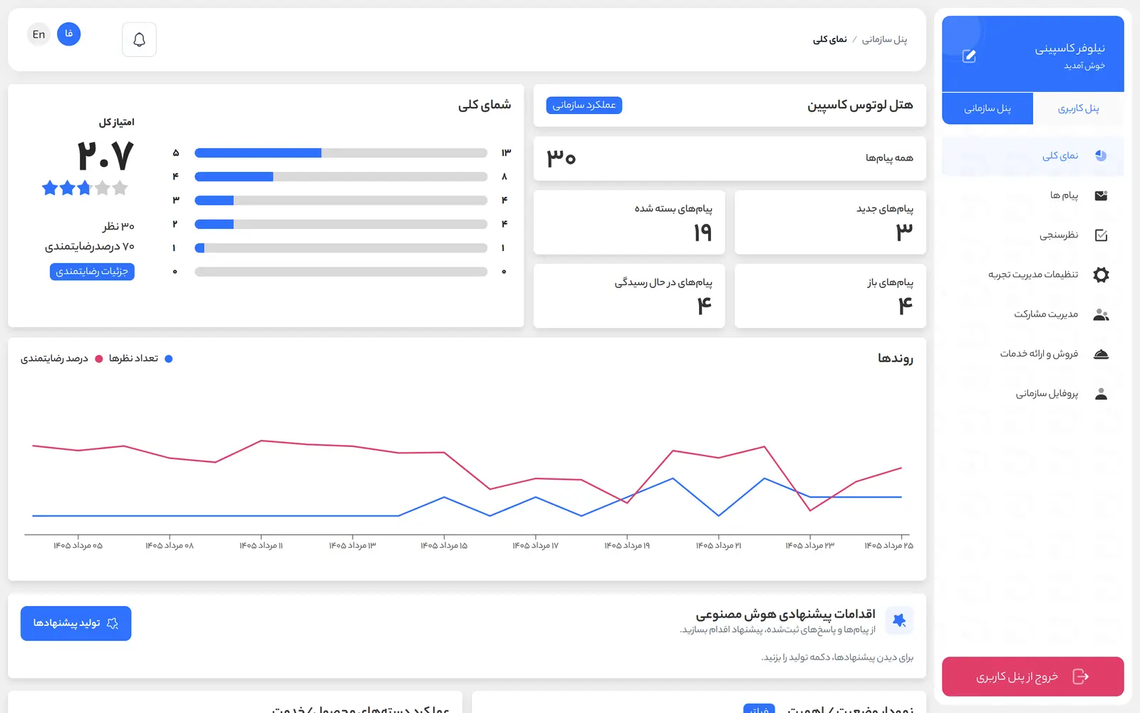This screenshot has height=713, width=1140.
Task: Switch to پنل کاربری tab
Action: [x=1078, y=108]
